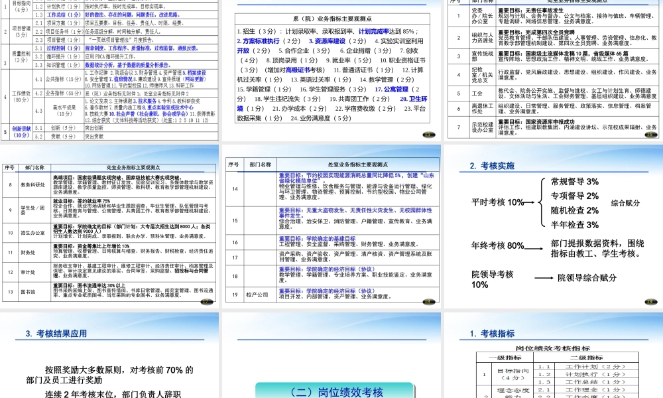This screenshot has height=398, width=663.
Task: Click the 高水平成果 (10分) cell
Action: [x=64, y=110]
